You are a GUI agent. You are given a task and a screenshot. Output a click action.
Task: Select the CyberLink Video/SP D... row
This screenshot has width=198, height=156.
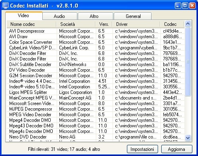pyautogui.click(x=95, y=48)
